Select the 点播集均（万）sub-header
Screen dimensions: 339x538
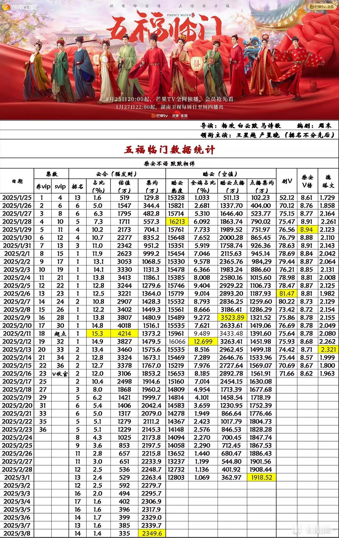click(x=261, y=186)
